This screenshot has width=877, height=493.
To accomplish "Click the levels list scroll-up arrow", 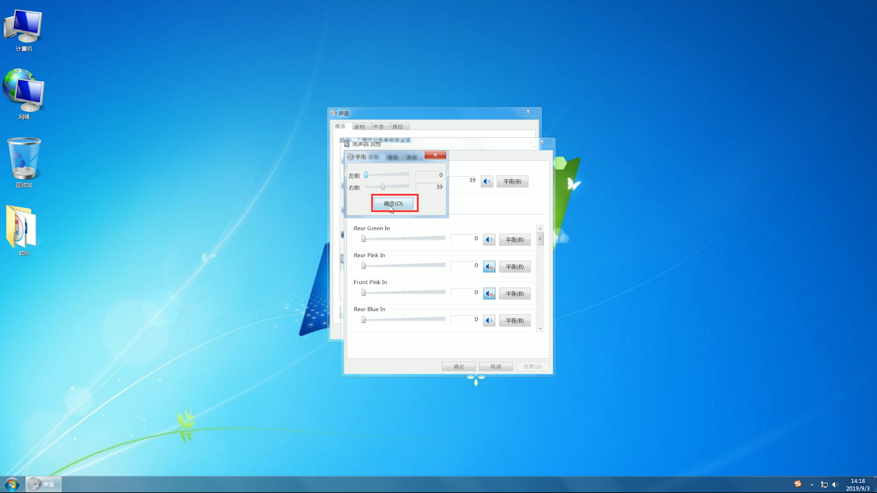I will click(x=540, y=229).
